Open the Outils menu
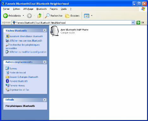Screen dimensions: 148x121 click(x=64, y=9)
